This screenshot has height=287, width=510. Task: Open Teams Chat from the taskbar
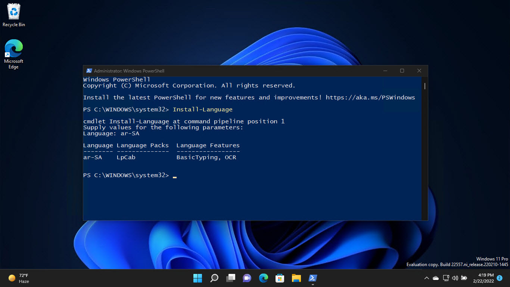pos(247,278)
